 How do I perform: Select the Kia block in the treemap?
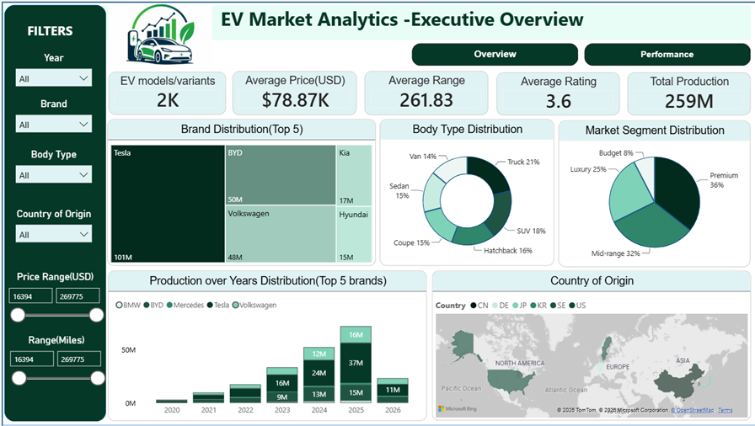(354, 175)
